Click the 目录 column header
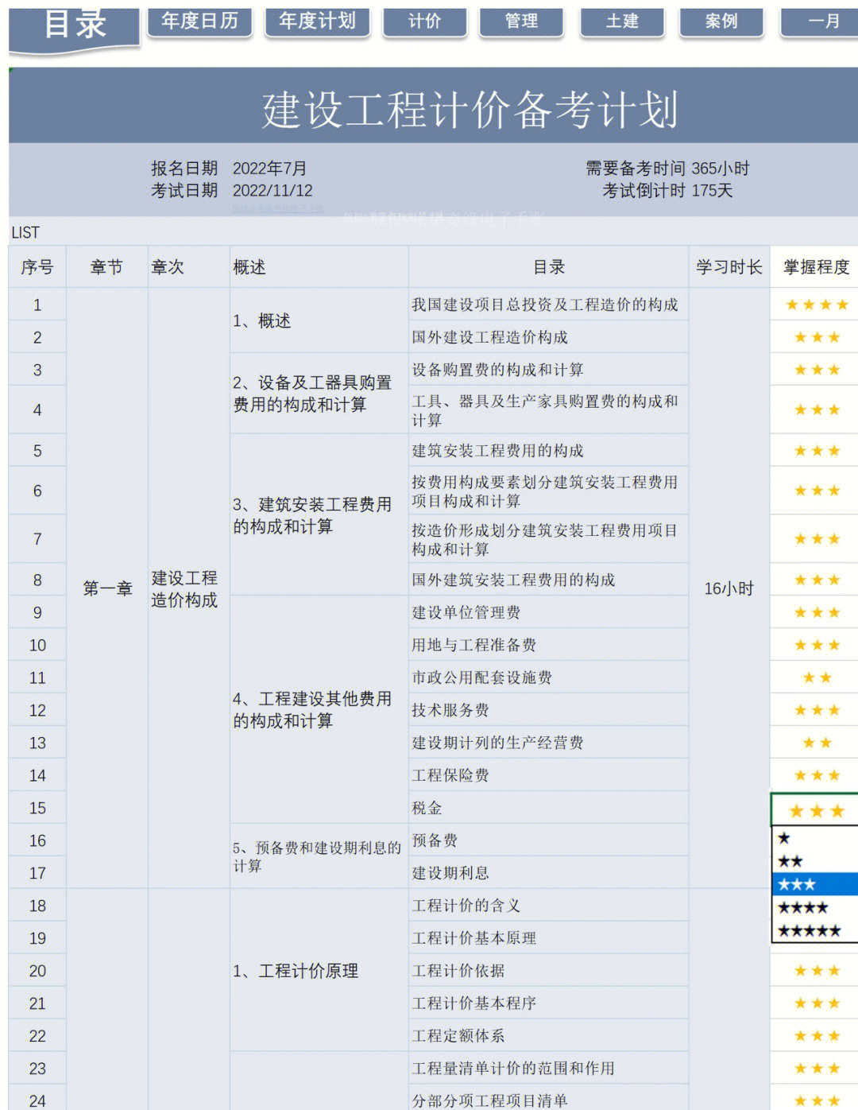 (549, 267)
